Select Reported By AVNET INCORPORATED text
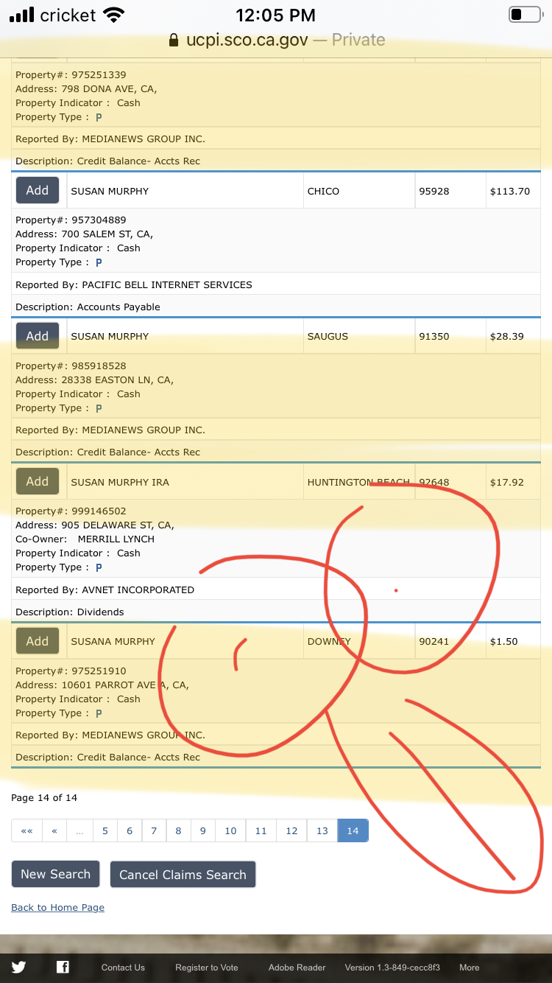552x983 pixels. (105, 590)
